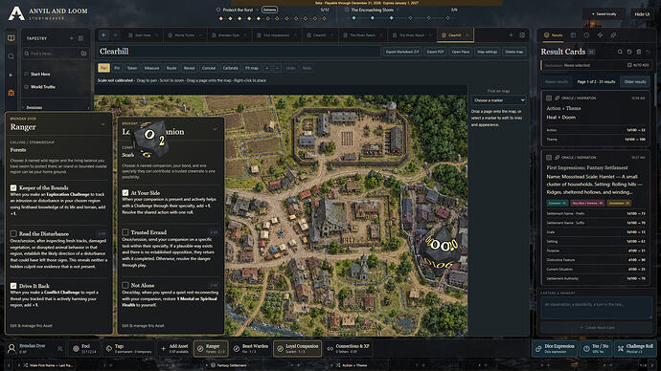Click Older results button
Image resolution: width=661 pixels, height=371 pixels.
pos(635,81)
